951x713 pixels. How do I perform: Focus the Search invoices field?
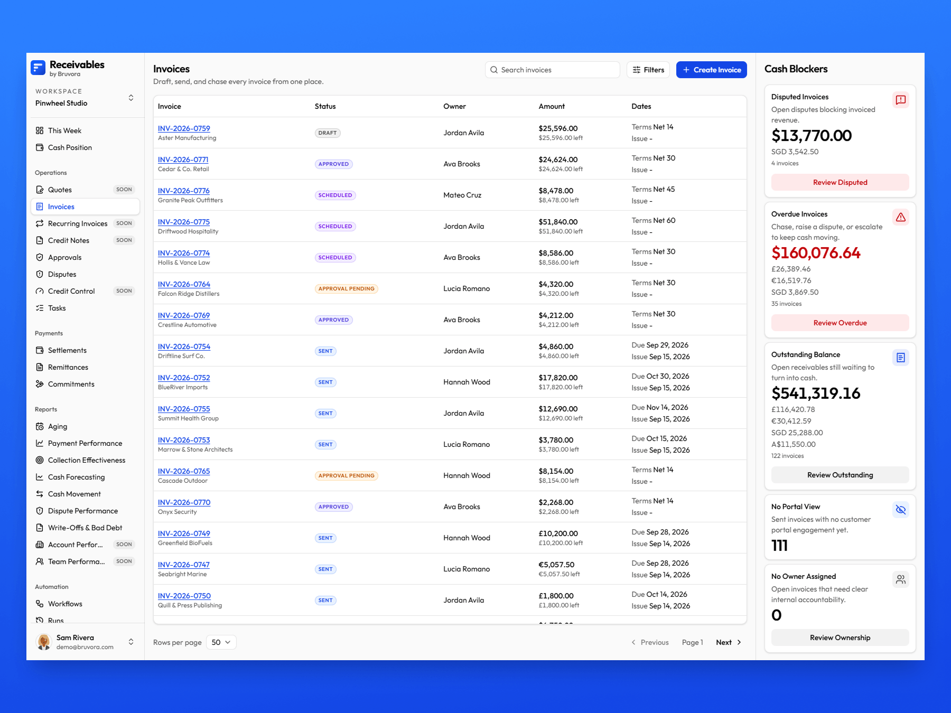tap(552, 70)
